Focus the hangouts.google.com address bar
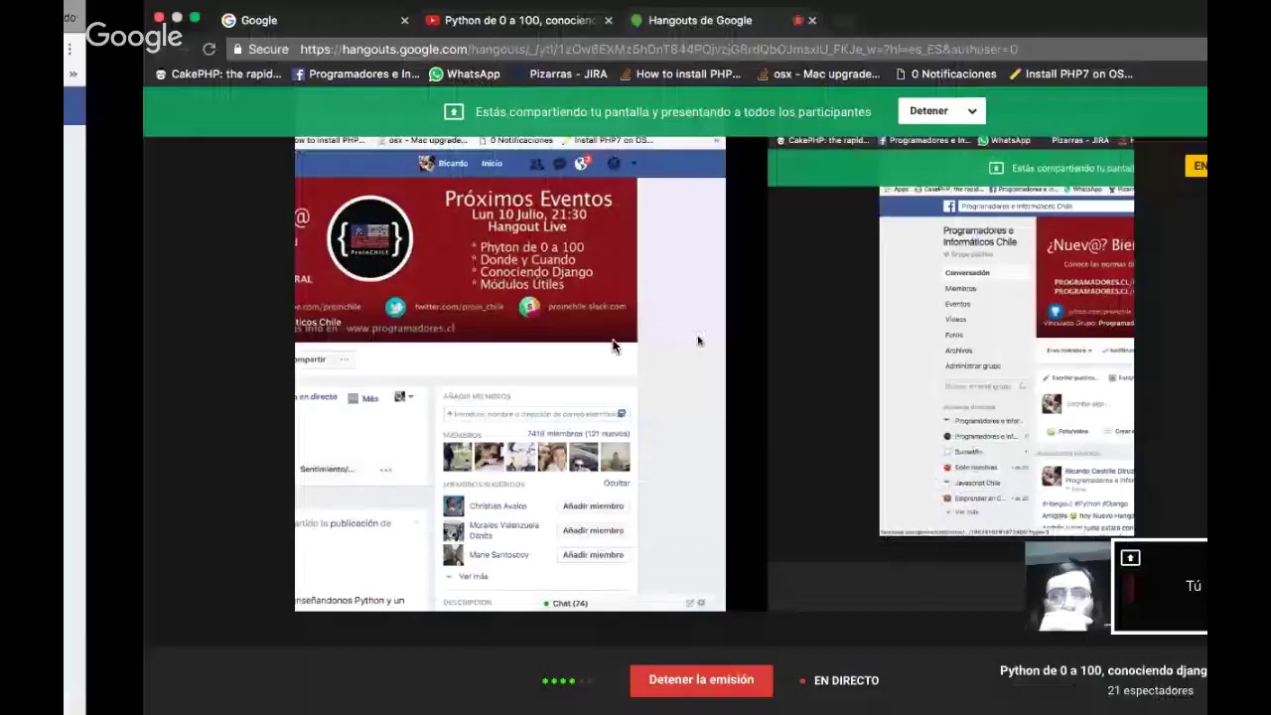Image resolution: width=1271 pixels, height=715 pixels. (x=717, y=49)
